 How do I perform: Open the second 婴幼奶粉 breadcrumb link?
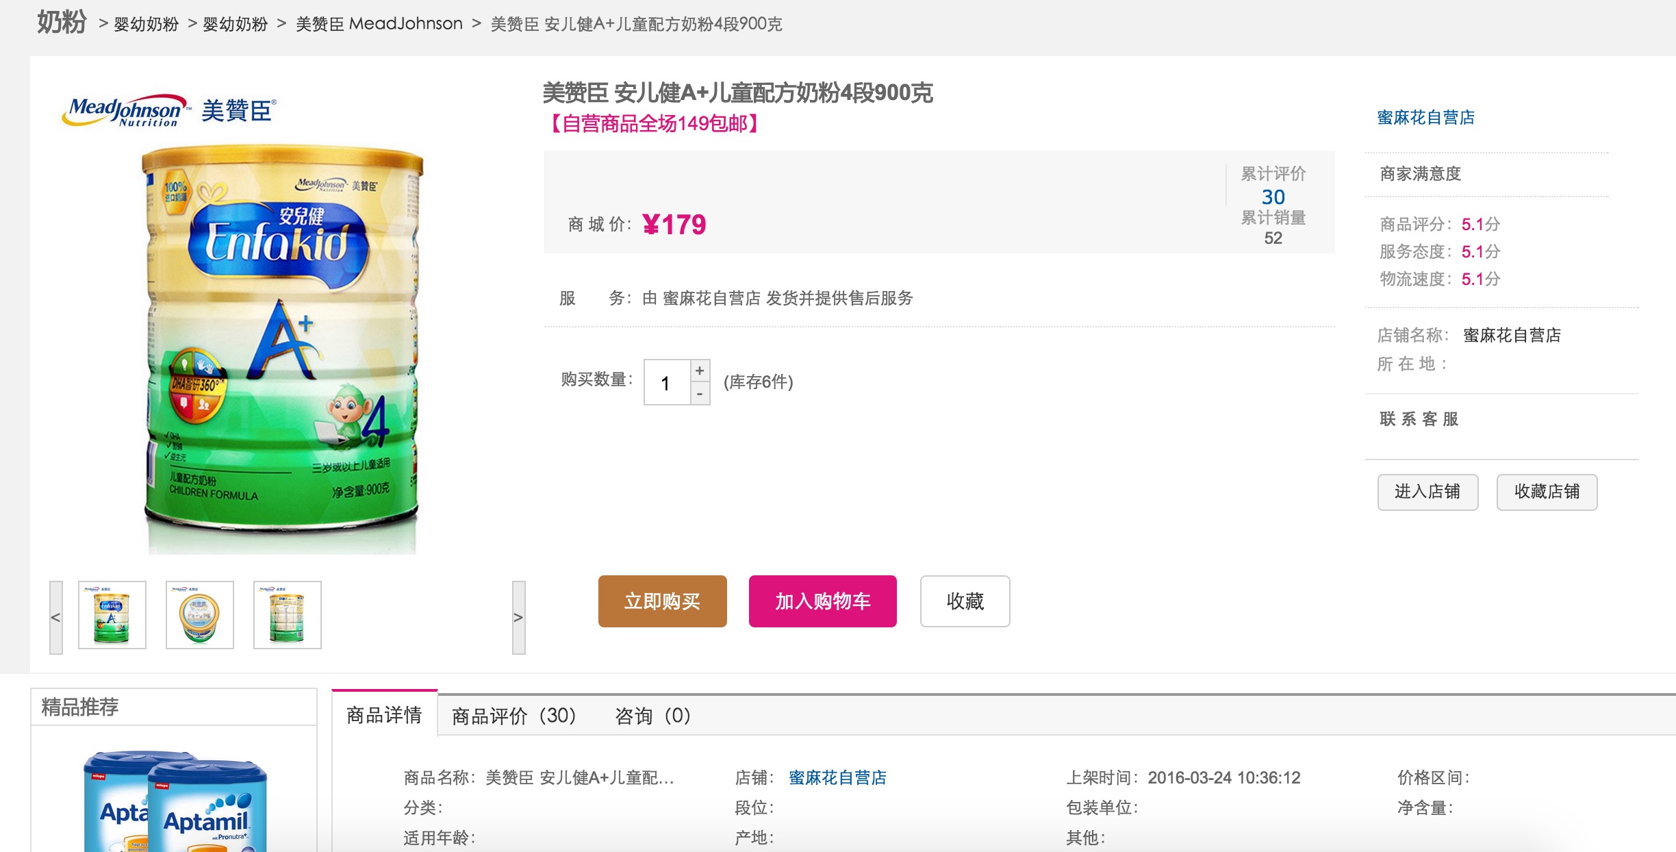click(x=235, y=24)
